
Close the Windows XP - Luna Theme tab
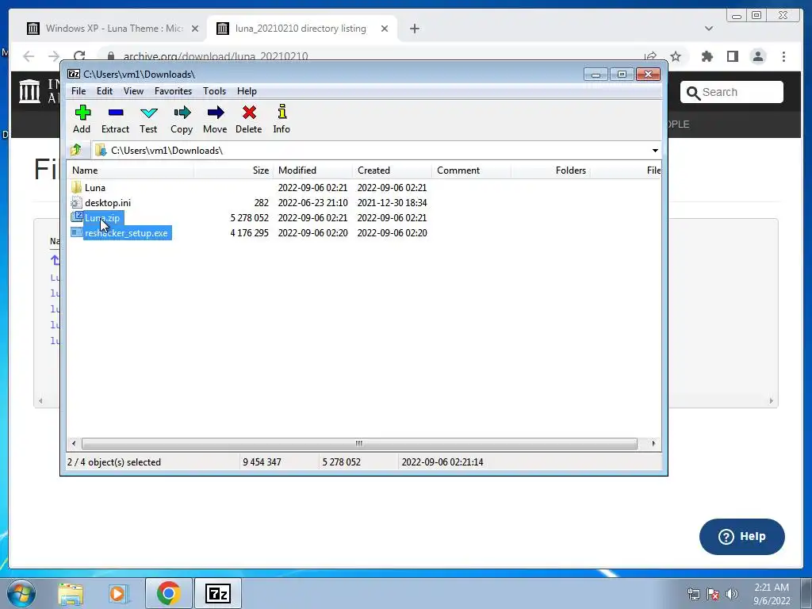[x=195, y=29]
